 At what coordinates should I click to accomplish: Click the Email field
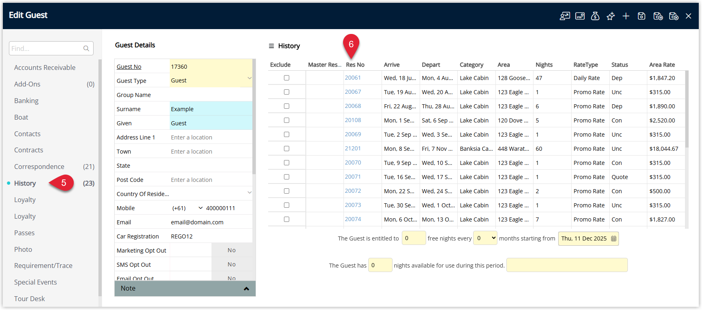pos(211,222)
